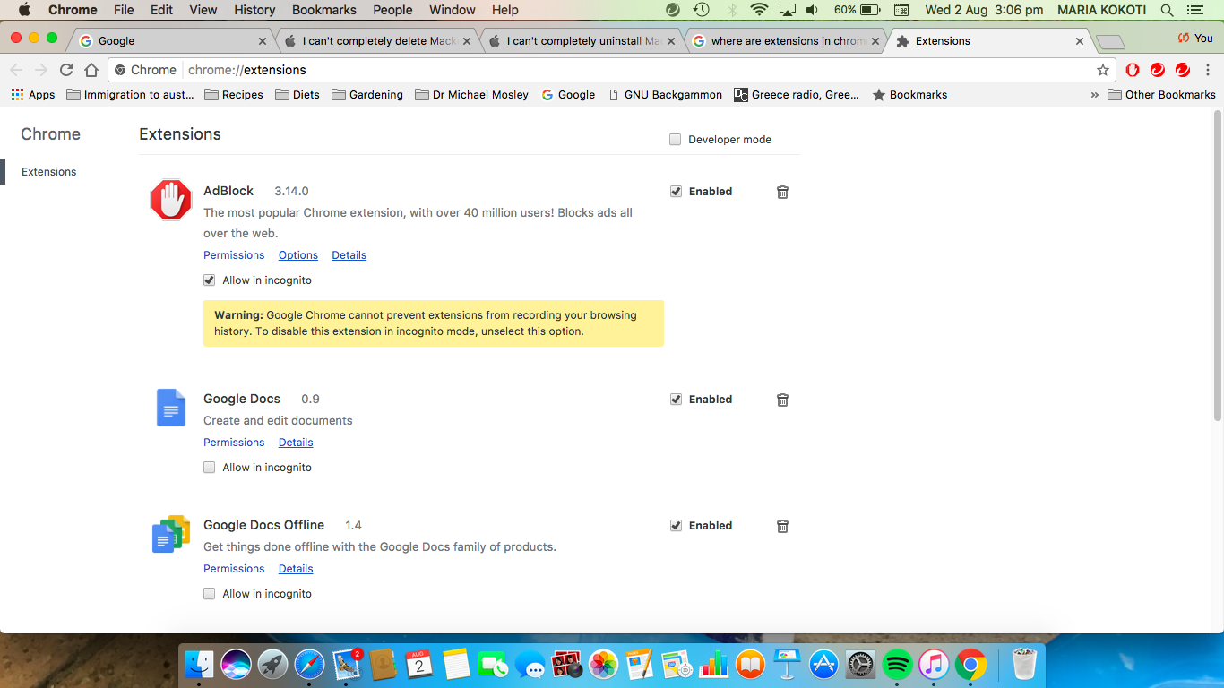Switch to the Google tab

(170, 41)
